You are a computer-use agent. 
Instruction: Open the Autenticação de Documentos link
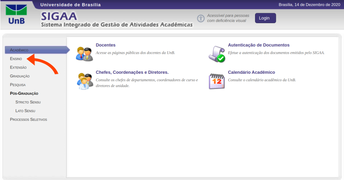(x=259, y=45)
